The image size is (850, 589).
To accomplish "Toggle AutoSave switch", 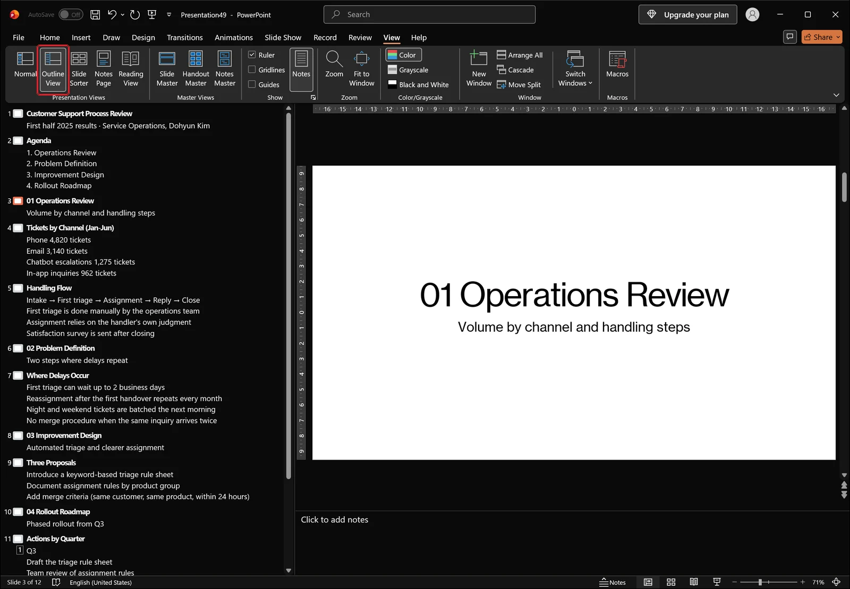I will coord(70,15).
